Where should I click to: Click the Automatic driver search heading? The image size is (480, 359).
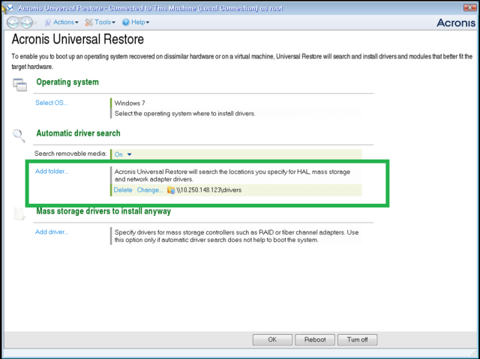pyautogui.click(x=78, y=133)
